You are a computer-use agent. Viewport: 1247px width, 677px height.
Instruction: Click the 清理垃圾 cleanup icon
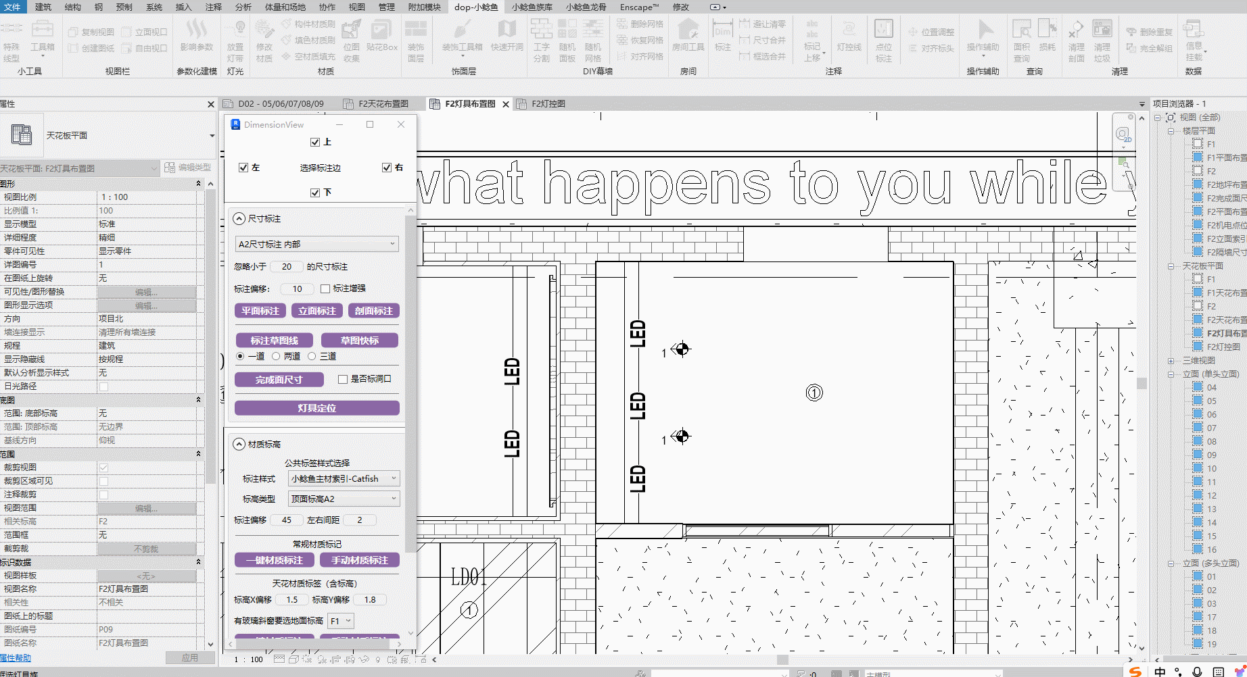[1102, 39]
